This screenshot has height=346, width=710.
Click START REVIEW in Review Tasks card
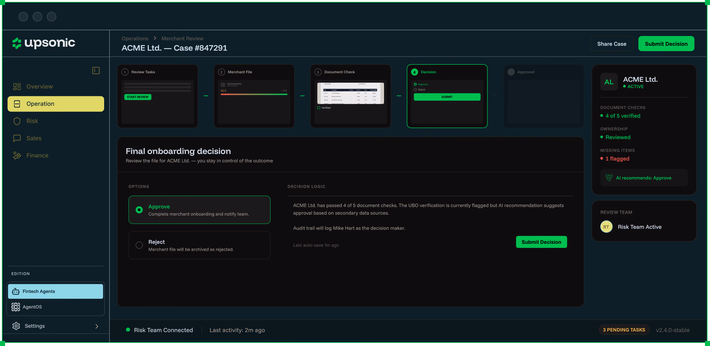[138, 97]
